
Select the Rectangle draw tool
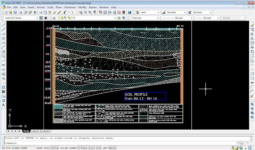(x=3, y=43)
